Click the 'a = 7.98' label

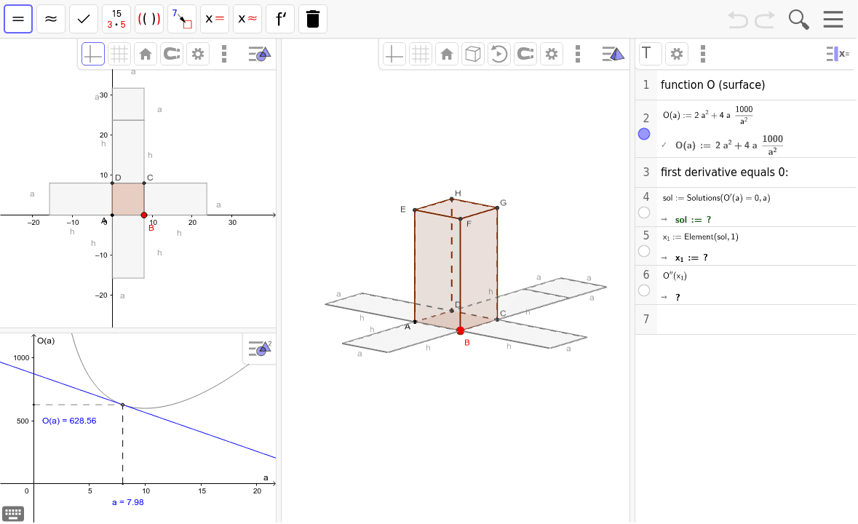[127, 502]
